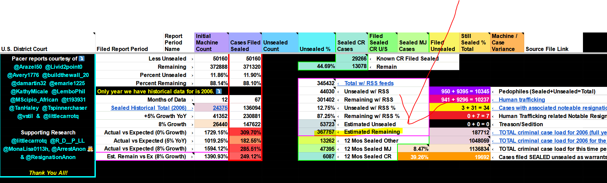Open 'Cases with associated noteable resignations' link

[553, 108]
